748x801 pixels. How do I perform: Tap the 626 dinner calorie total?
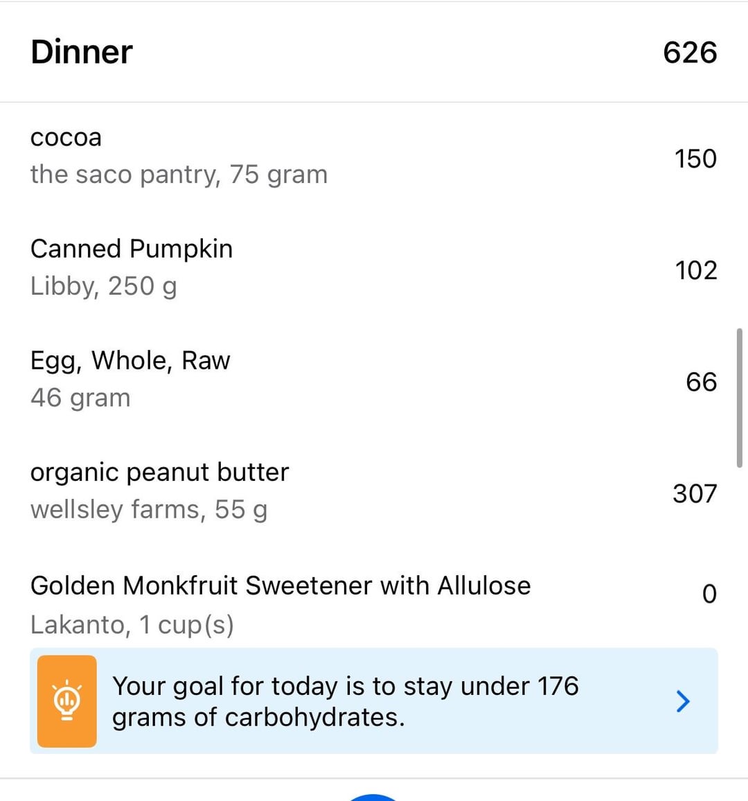(x=689, y=53)
